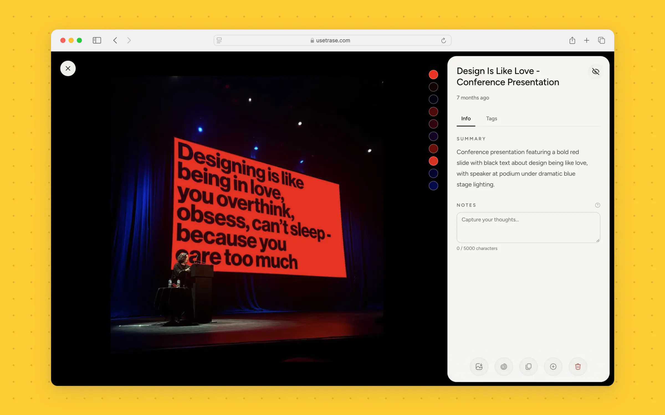
Task: Click the spiral find-similar icon
Action: click(503, 367)
